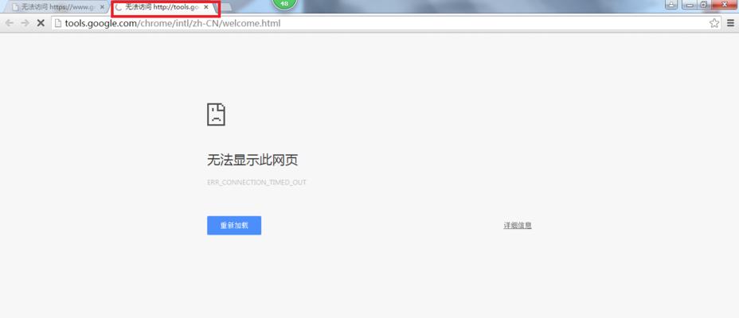Click the sad page error icon
The width and height of the screenshot is (739, 318).
217,114
